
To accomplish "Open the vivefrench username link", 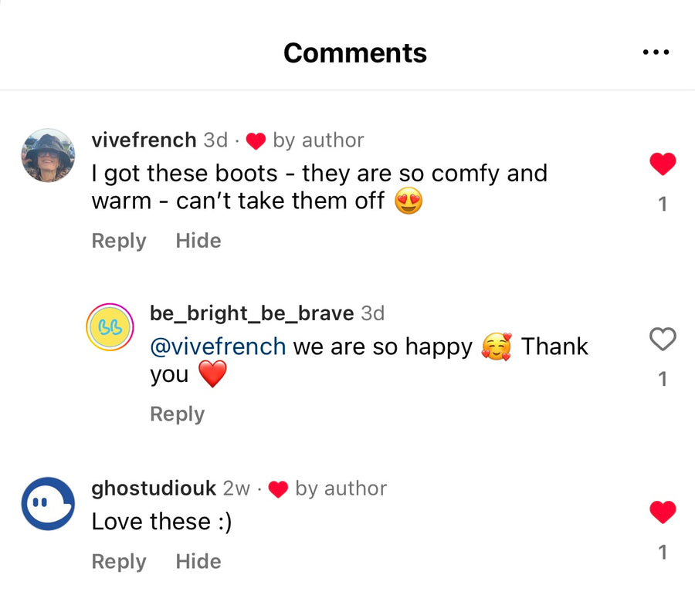I will click(144, 140).
